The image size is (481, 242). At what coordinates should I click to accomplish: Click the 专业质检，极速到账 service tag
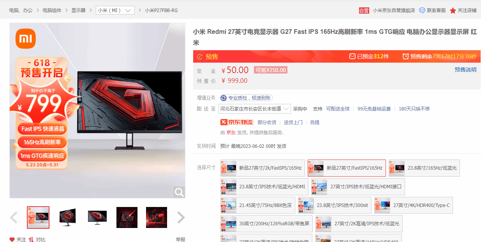[246, 98]
